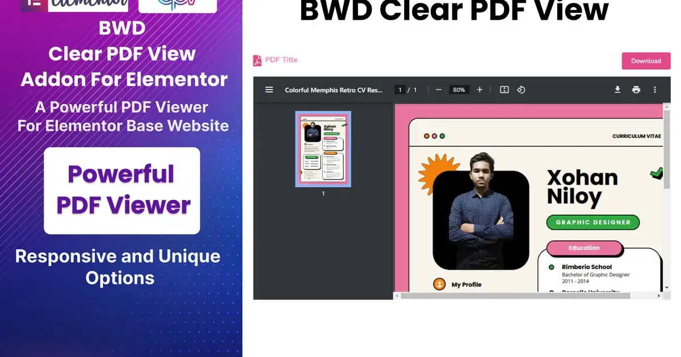The height and width of the screenshot is (357, 681).
Task: Click the PDF Title label
Action: (x=281, y=59)
